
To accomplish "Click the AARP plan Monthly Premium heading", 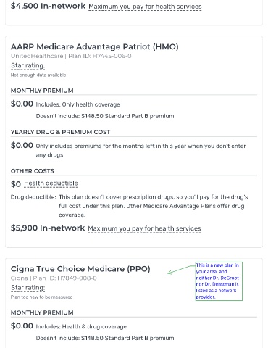I will (x=42, y=91).
